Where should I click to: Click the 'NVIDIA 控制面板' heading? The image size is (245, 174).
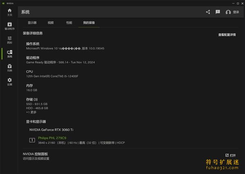[x=35, y=154]
